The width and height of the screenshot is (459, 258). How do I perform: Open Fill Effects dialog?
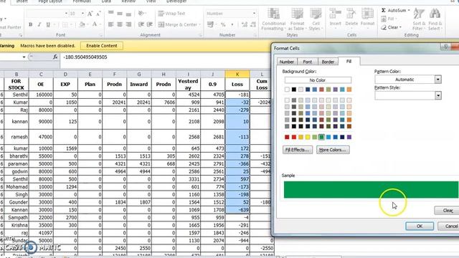[x=298, y=150]
